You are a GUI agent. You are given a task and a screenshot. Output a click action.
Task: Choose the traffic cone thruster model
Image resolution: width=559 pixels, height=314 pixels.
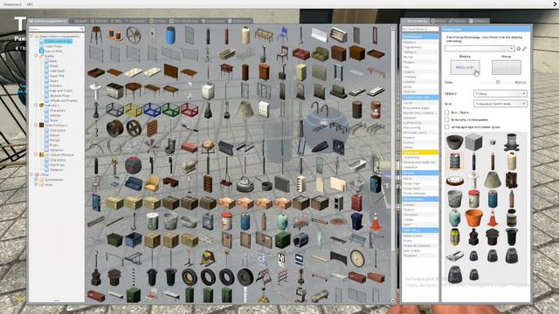pyautogui.click(x=493, y=217)
